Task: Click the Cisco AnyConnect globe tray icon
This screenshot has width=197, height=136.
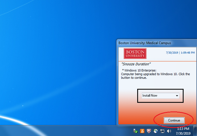Action: click(155, 131)
